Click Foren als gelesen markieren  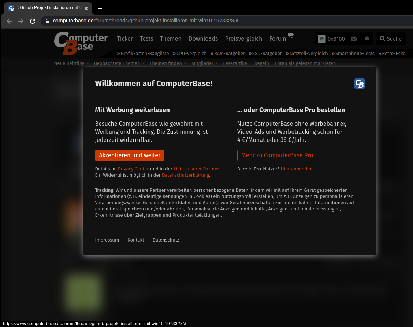pyautogui.click(x=305, y=63)
